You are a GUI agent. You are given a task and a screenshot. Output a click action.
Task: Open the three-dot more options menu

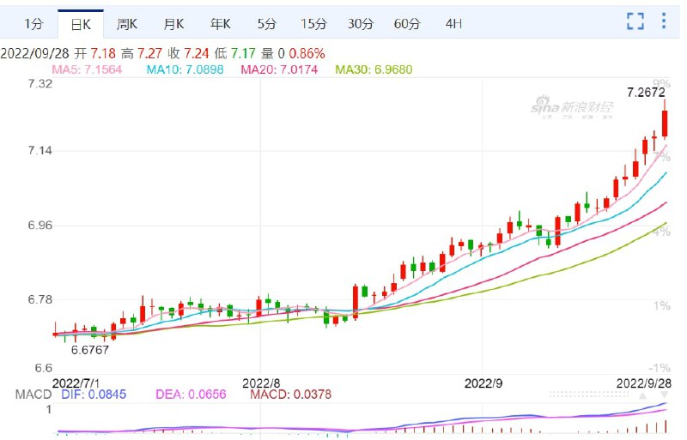663,21
